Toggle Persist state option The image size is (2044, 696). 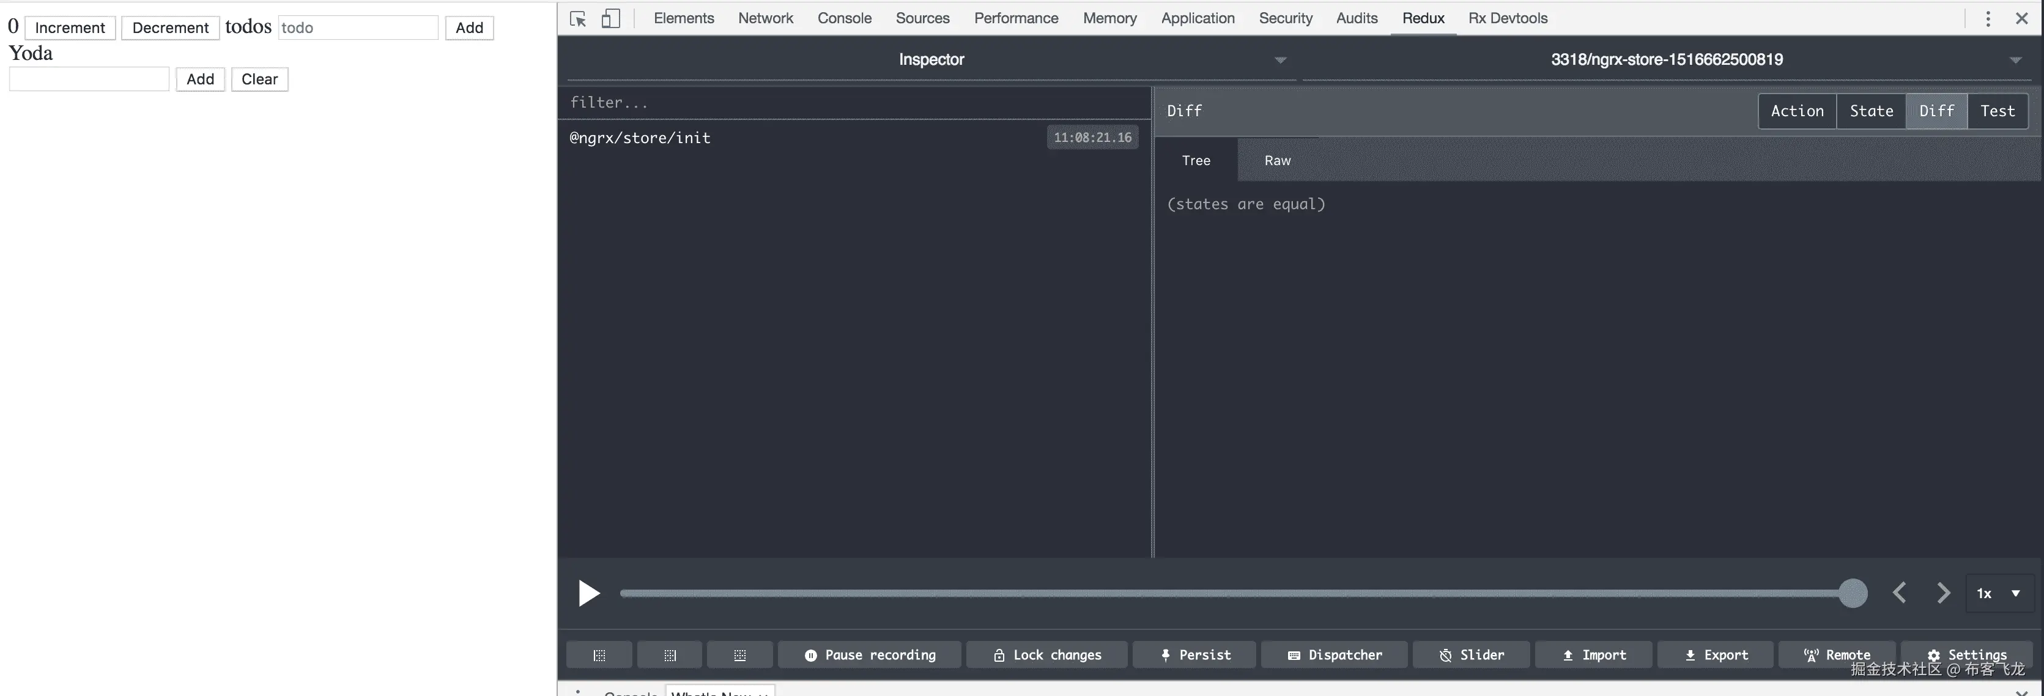click(x=1194, y=655)
